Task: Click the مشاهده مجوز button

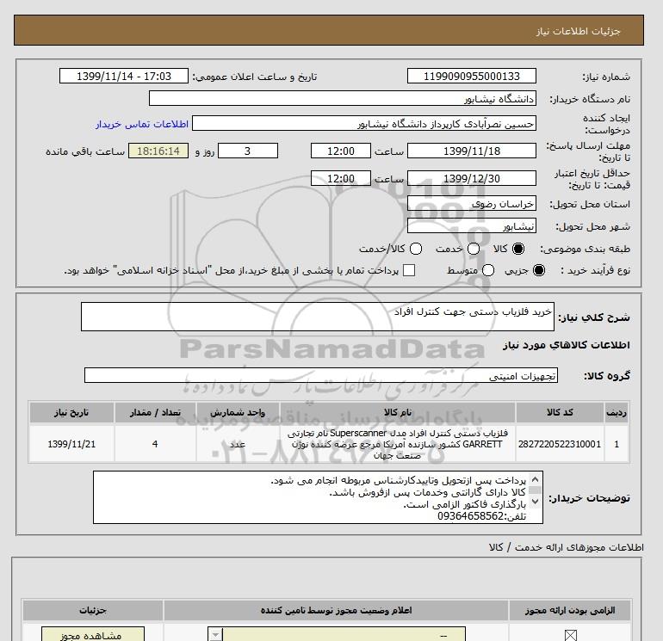Action: coord(93,634)
